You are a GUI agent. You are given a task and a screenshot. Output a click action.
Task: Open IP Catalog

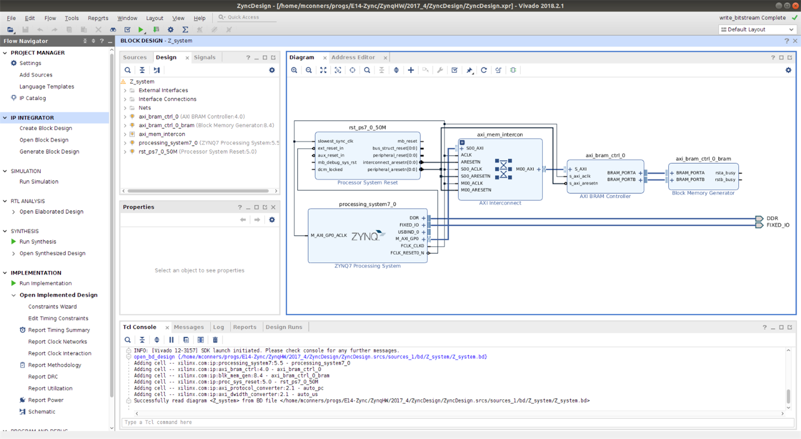pos(33,98)
